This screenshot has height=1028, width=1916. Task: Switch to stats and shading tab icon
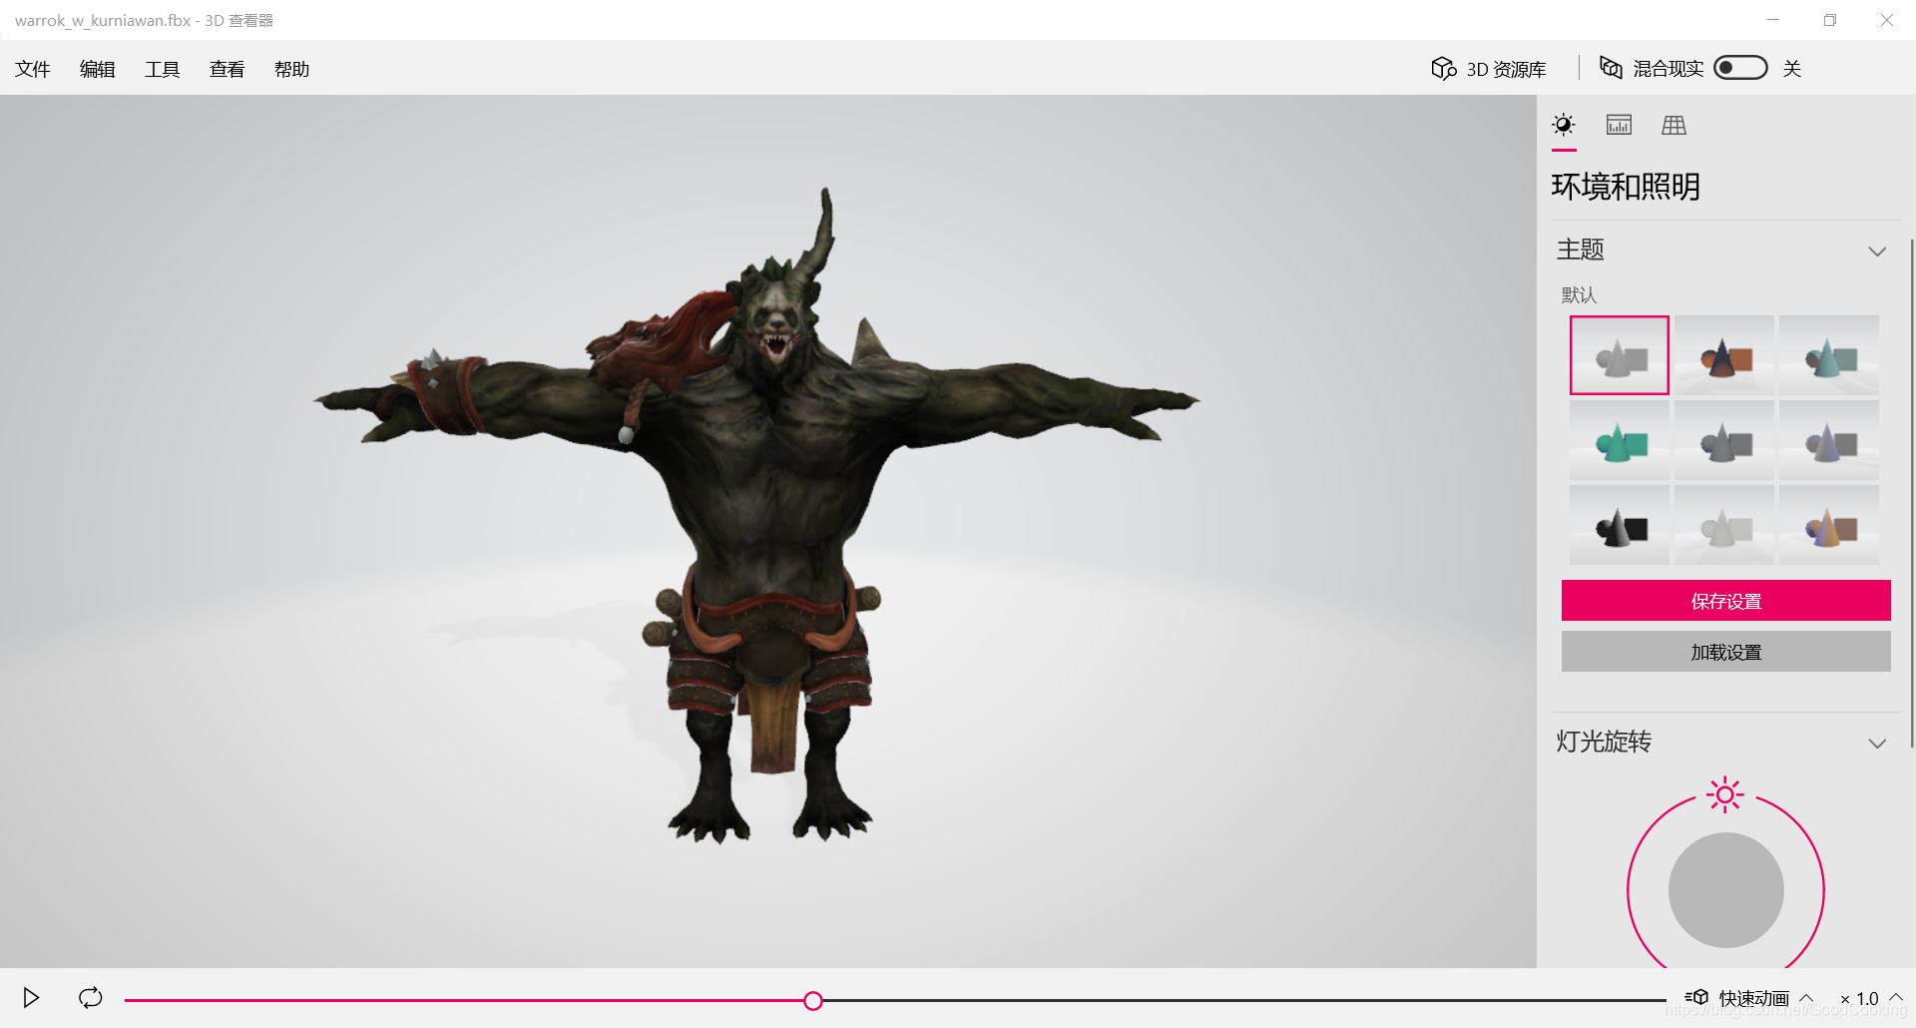pos(1619,125)
